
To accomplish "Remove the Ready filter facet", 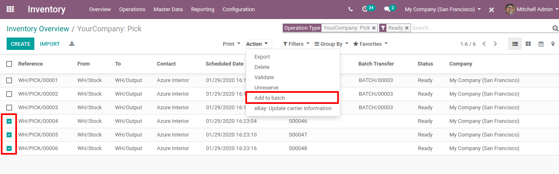I will [x=407, y=28].
